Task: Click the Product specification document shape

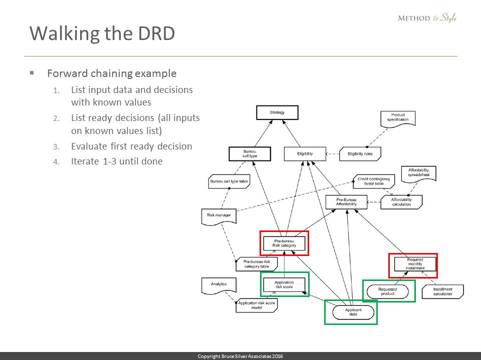Action: click(398, 118)
